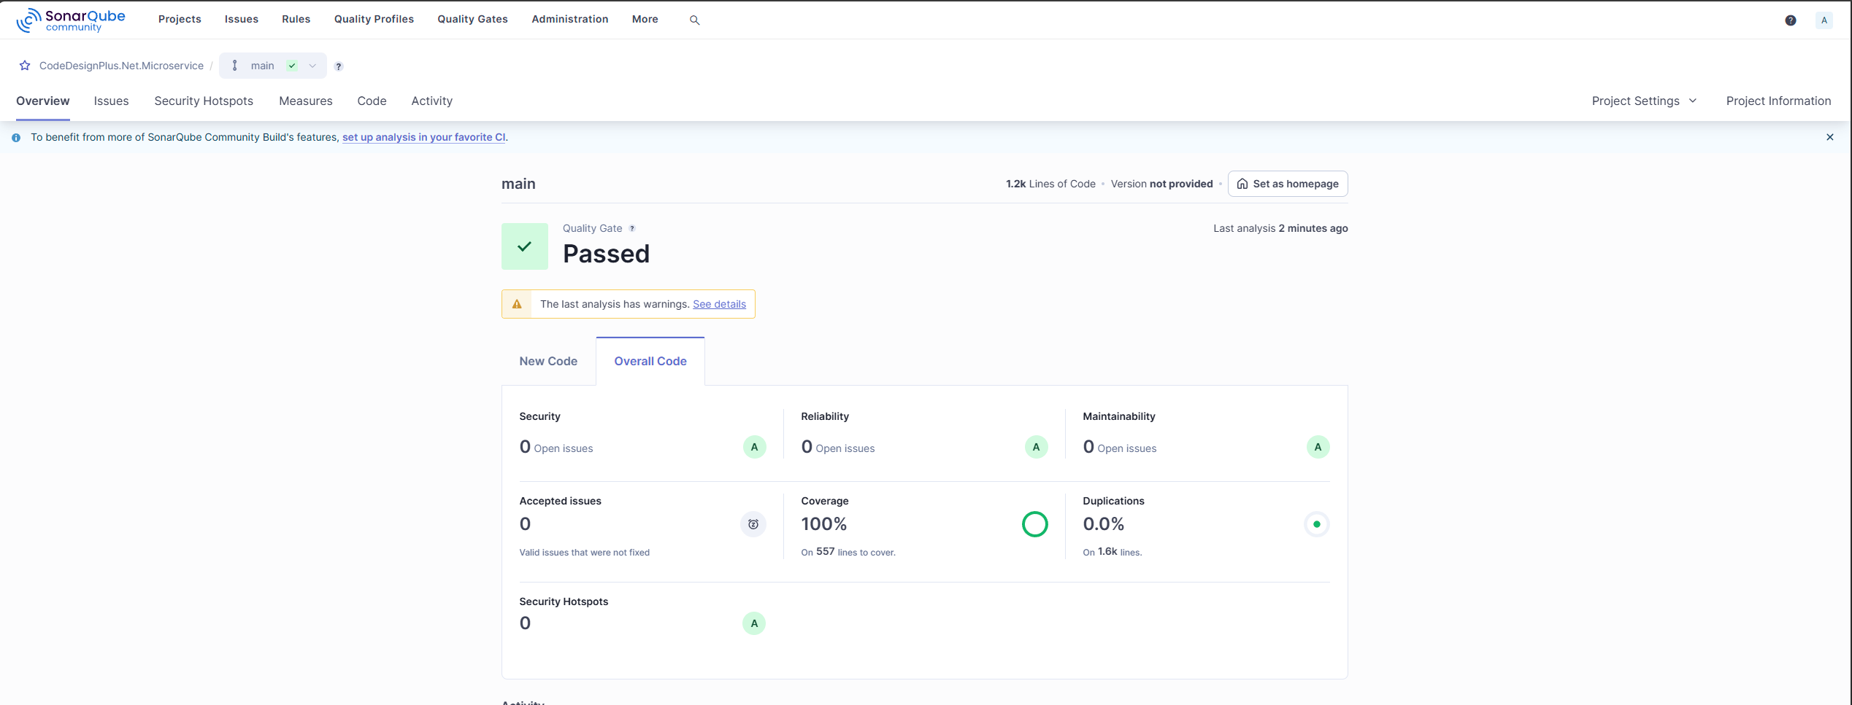Click the Security rating A badge

754,447
